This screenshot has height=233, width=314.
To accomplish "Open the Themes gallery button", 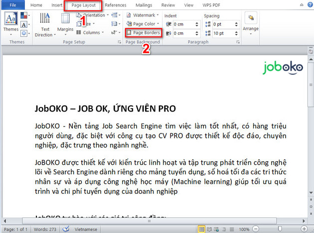I will tap(11, 24).
